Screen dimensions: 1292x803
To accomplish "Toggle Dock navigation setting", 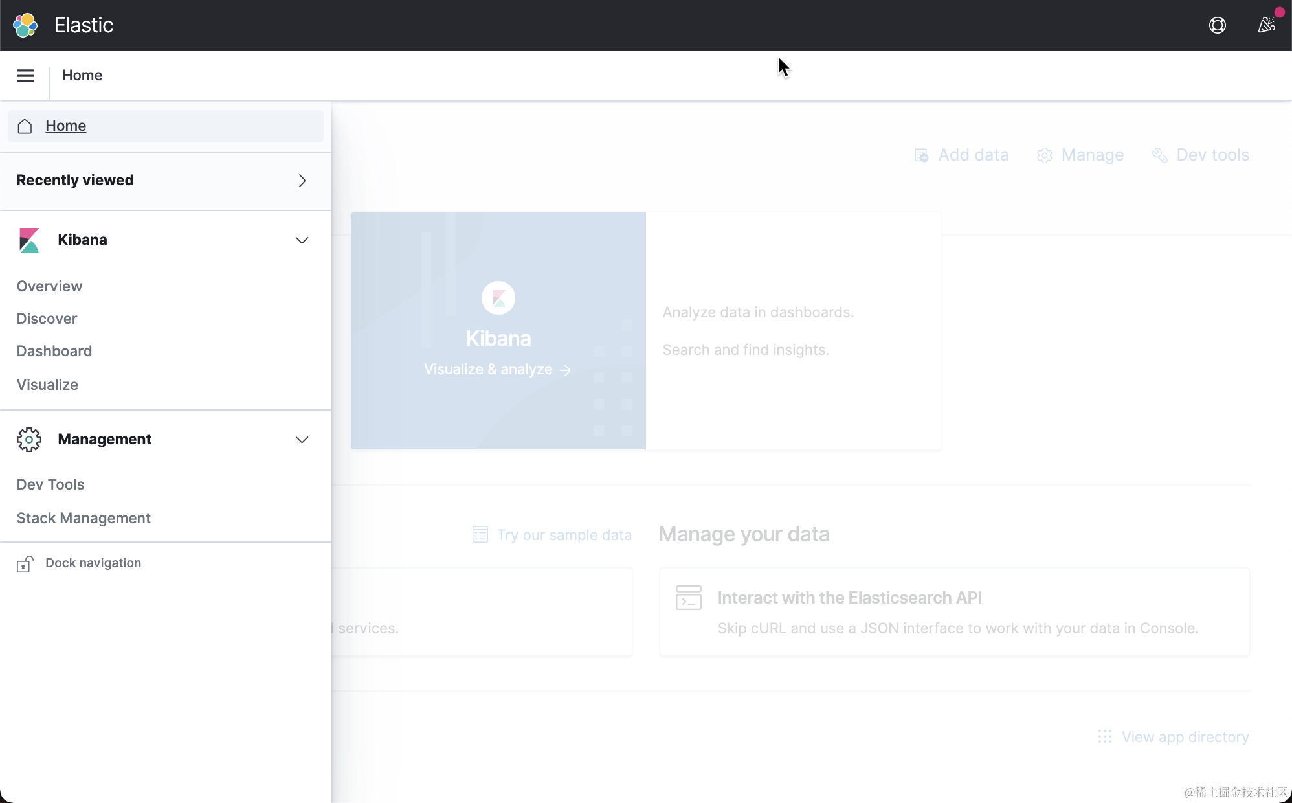I will pos(93,563).
